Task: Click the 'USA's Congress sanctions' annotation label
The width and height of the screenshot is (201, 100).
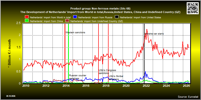Action: point(107,72)
